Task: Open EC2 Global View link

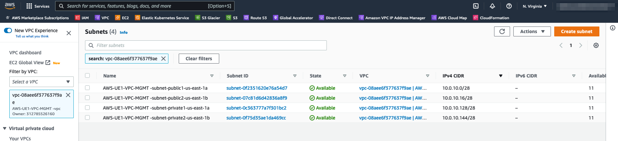Action: [30, 63]
